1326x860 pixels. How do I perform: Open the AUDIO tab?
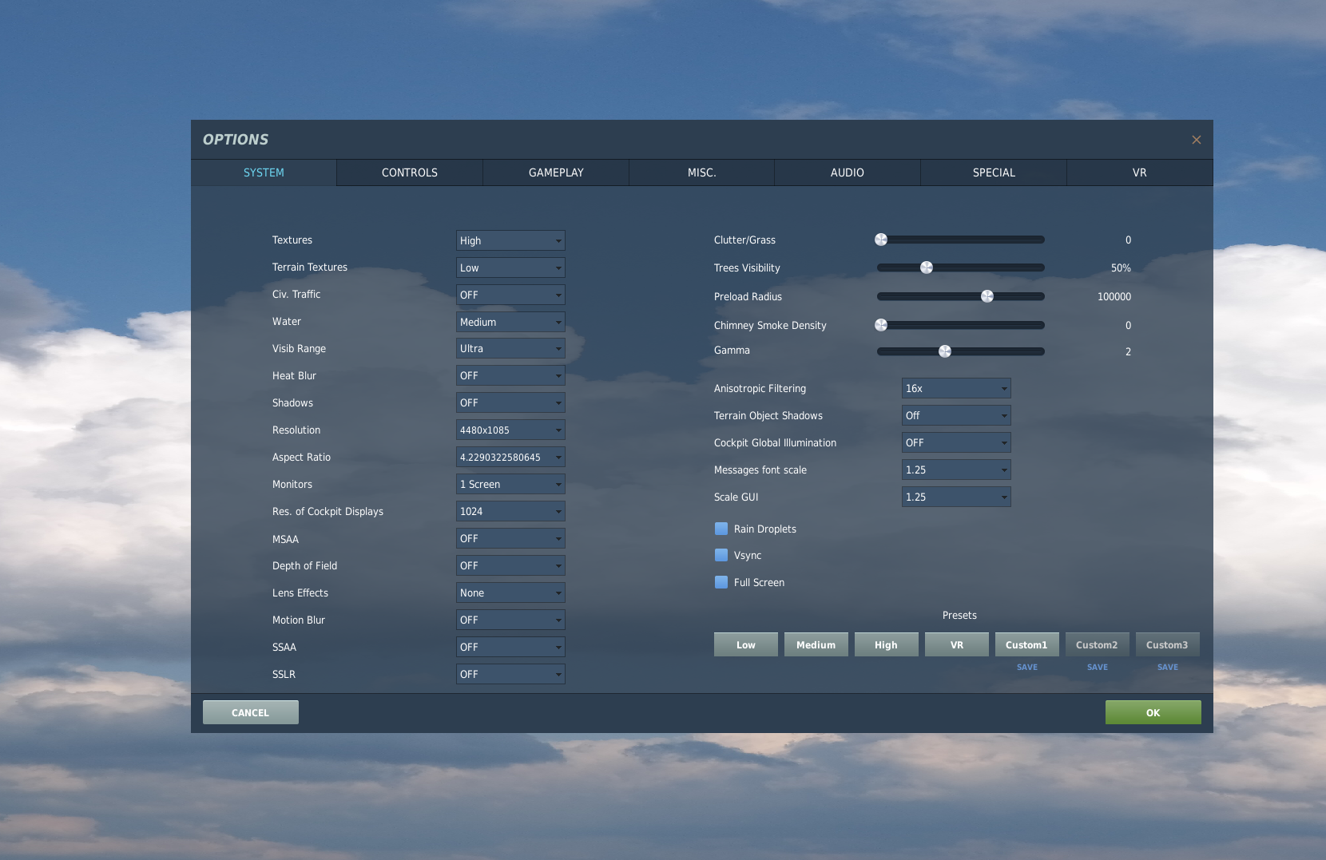click(x=847, y=172)
